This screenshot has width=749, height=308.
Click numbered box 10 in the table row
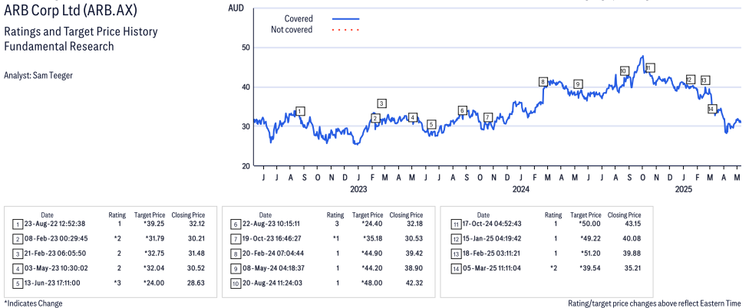[235, 283]
